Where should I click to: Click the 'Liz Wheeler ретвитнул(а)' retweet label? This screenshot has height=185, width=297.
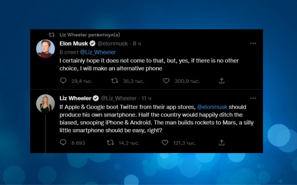(x=89, y=35)
